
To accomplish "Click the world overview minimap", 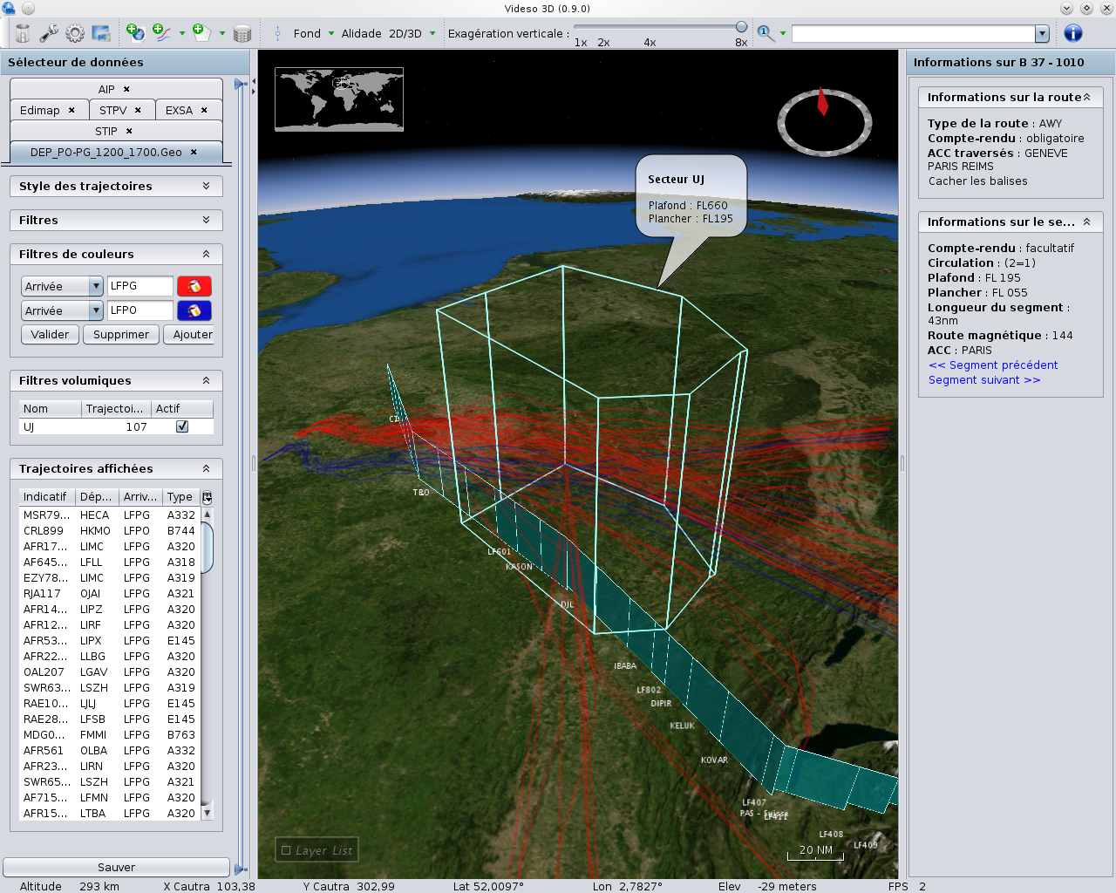I will pos(339,99).
